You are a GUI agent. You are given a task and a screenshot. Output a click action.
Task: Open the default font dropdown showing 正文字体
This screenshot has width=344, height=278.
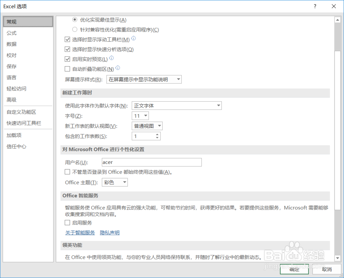point(218,105)
